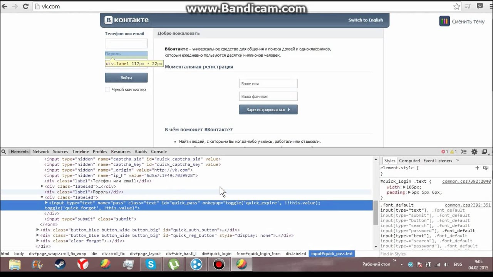Image resolution: width=493 pixels, height=277 pixels.
Task: Select the form#quick_login_form breadcrumb
Action: (258, 254)
